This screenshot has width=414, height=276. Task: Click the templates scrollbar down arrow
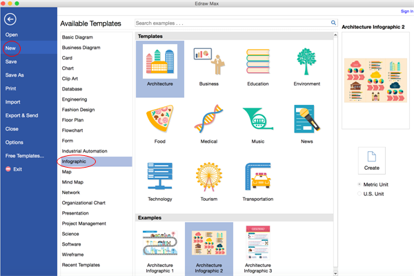pos(335,274)
